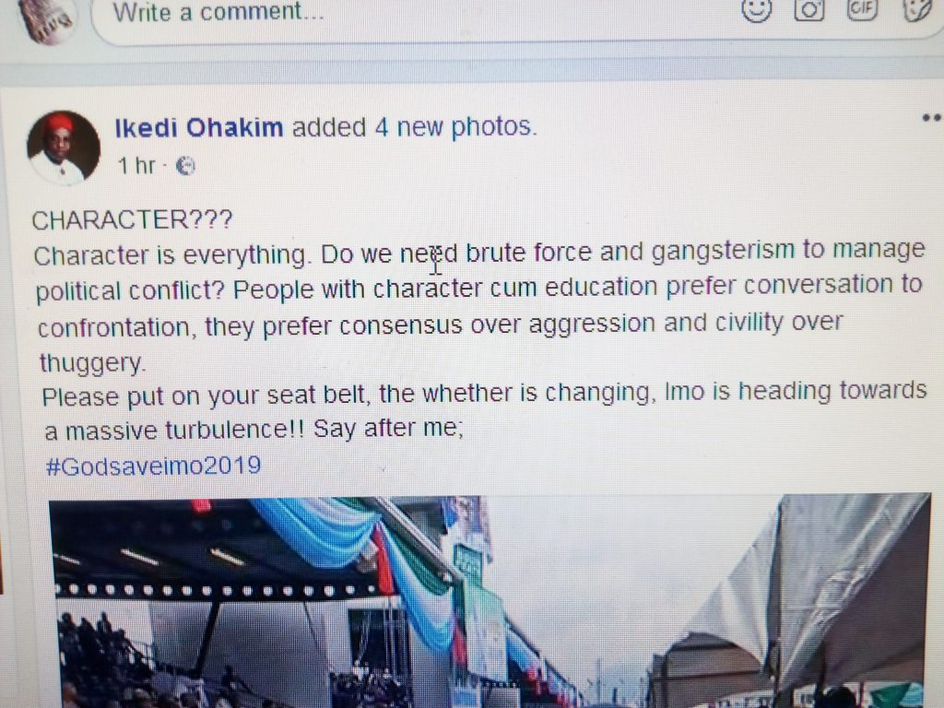Click the #Godsaveimo2019 hashtag

pos(154,466)
